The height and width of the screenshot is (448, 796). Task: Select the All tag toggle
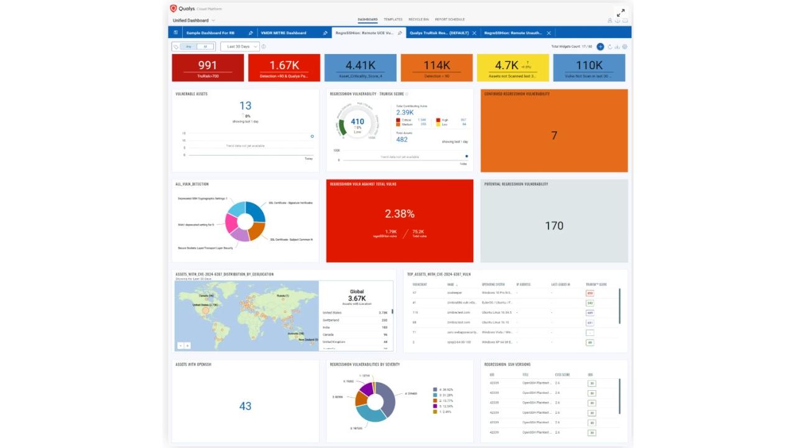(205, 47)
